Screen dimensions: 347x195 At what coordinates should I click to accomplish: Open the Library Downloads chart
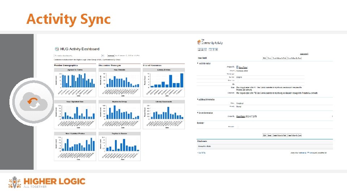(x=164, y=114)
